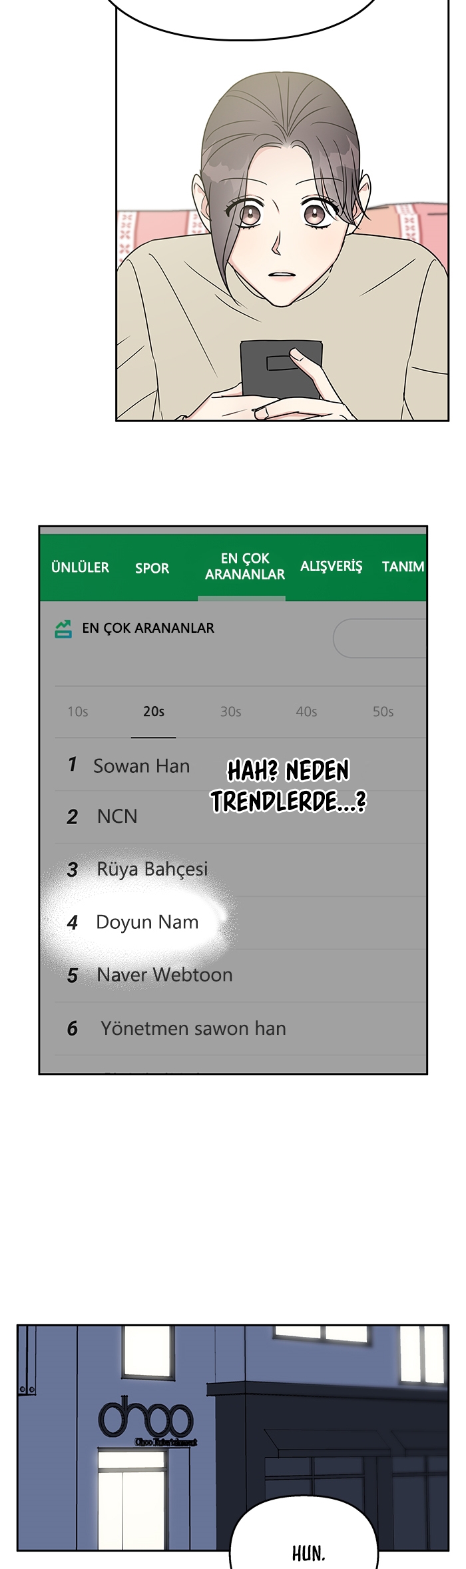Click the phone held by the character

[280, 370]
